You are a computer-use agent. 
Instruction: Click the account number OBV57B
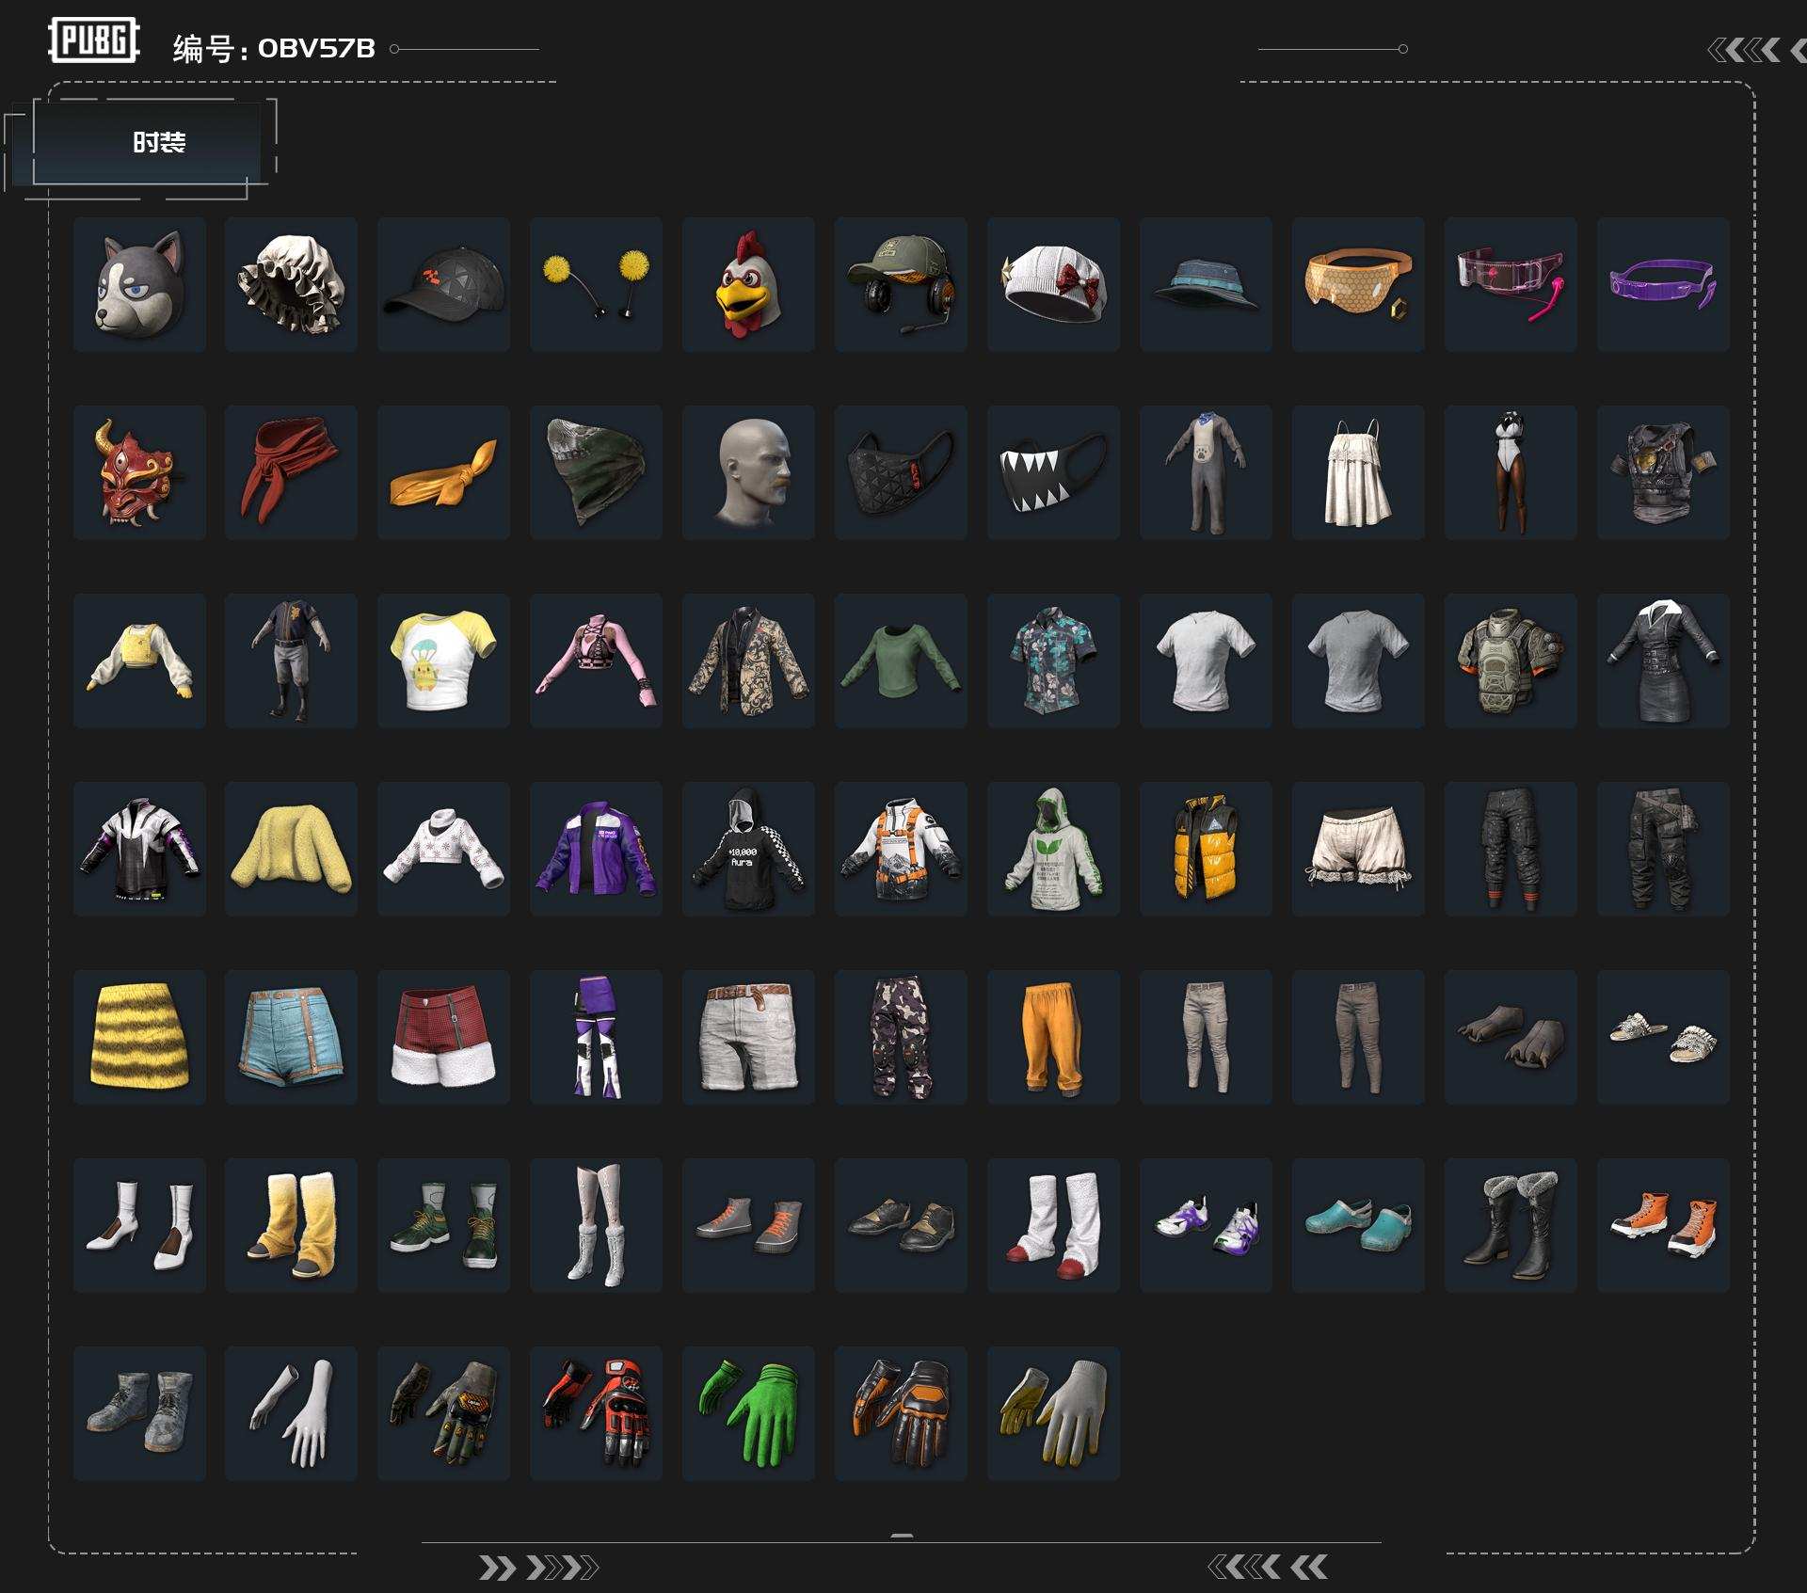(x=316, y=48)
